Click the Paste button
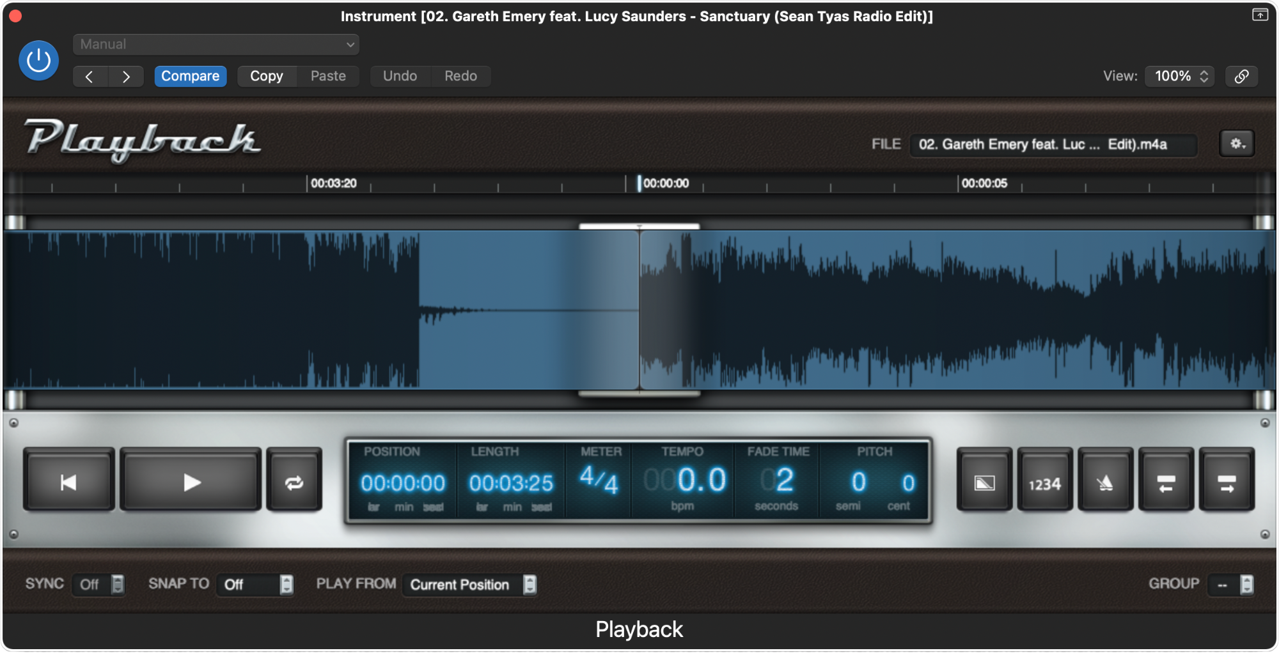Viewport: 1279px width, 653px height. [x=328, y=76]
